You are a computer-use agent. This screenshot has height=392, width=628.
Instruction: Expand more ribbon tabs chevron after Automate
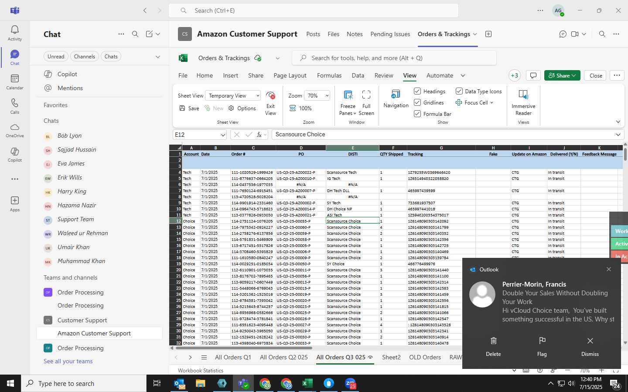point(463,75)
